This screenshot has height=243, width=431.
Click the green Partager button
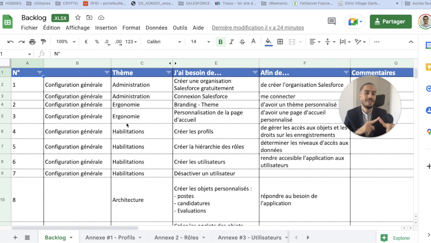click(x=391, y=22)
